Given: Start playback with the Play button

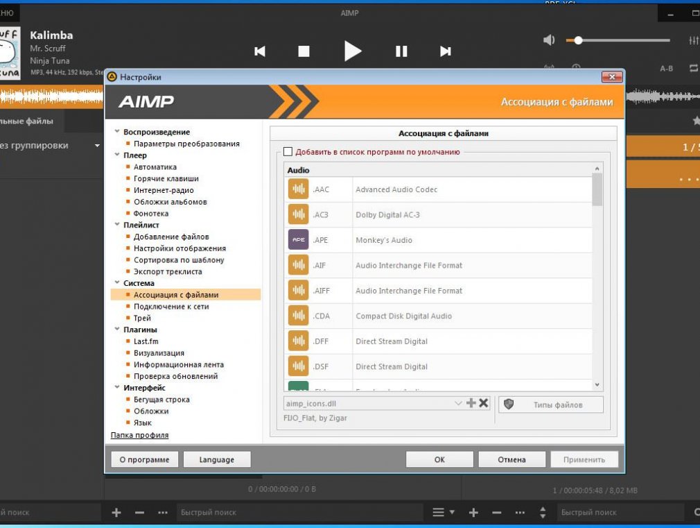Looking at the screenshot, I should (x=352, y=51).
